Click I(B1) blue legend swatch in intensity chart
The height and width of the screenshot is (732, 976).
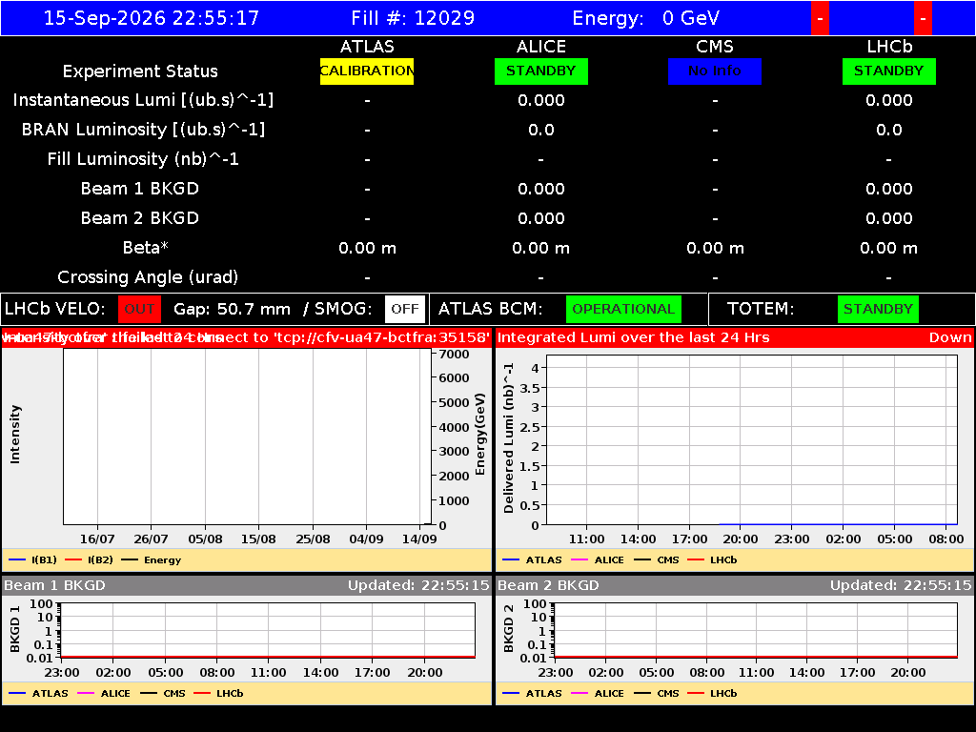[x=17, y=559]
